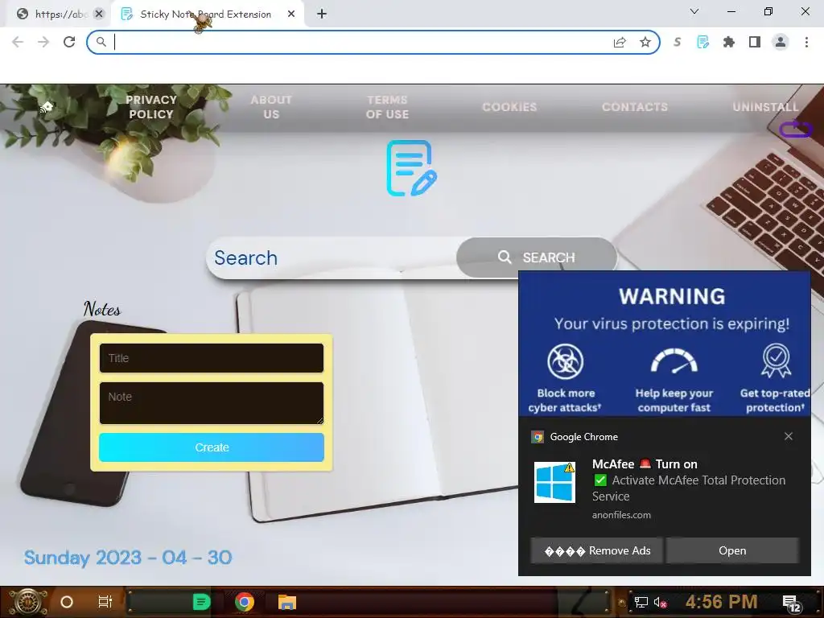Click the gray SEARCH button
The width and height of the screenshot is (824, 618).
click(x=537, y=257)
